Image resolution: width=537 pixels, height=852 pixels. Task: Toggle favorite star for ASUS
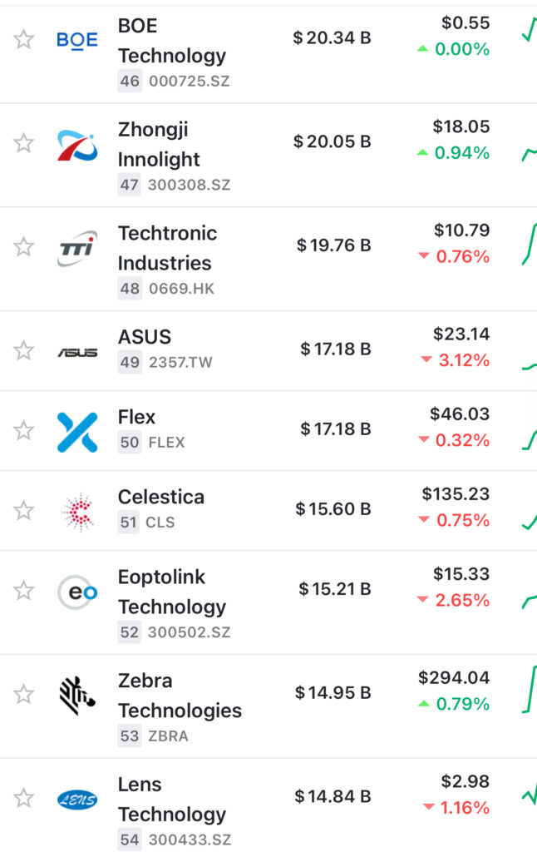[x=24, y=351]
